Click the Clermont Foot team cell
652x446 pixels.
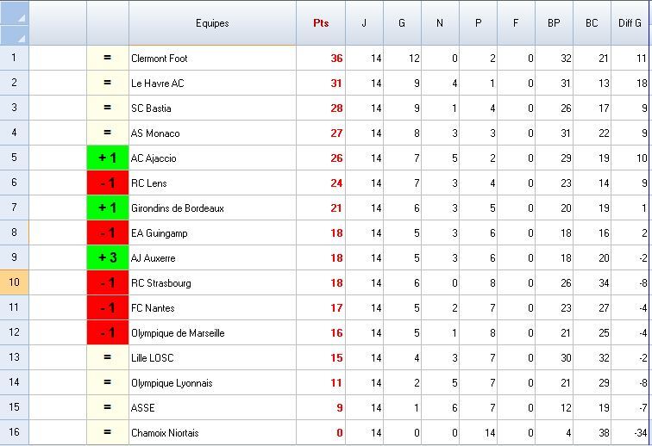pyautogui.click(x=212, y=59)
